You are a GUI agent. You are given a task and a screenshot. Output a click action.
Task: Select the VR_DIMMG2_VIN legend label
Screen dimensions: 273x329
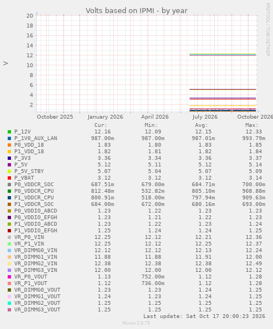tap(36, 264)
